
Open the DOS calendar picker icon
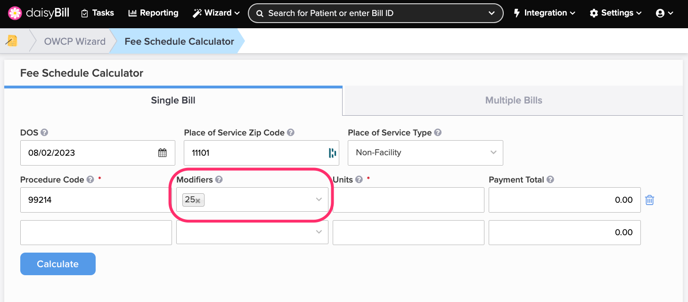(x=163, y=152)
